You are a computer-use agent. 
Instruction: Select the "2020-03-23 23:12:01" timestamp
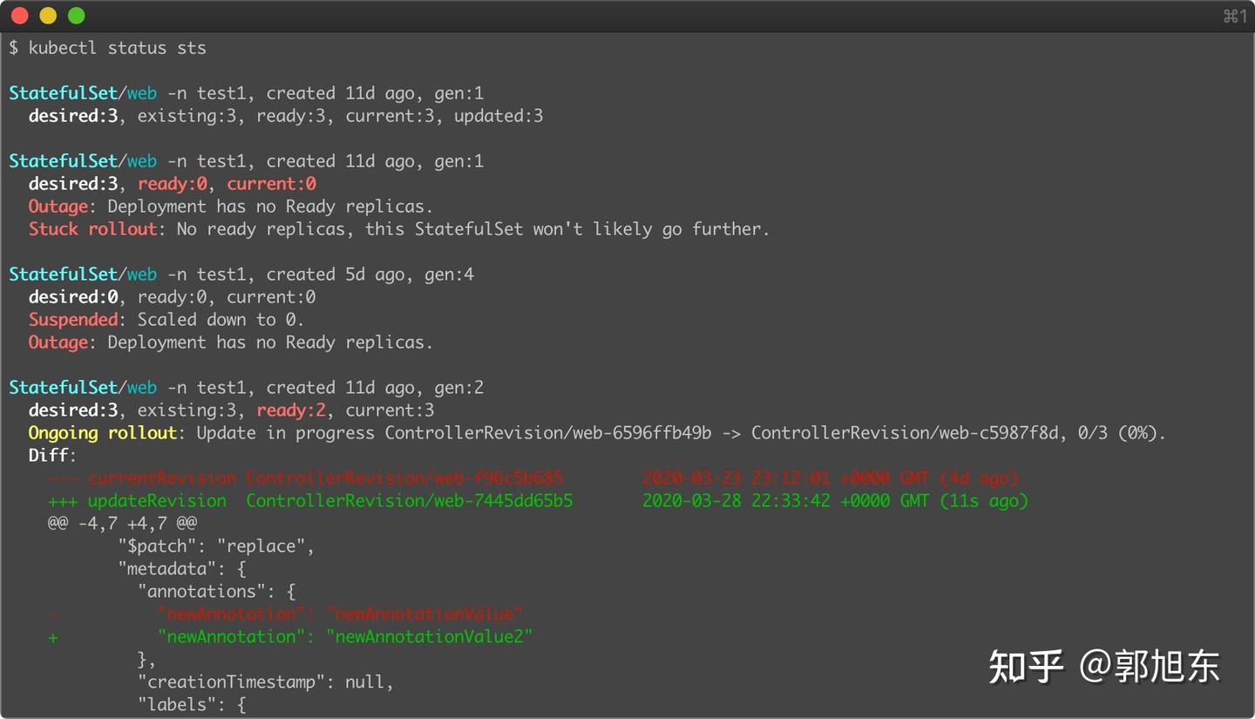pyautogui.click(x=736, y=478)
